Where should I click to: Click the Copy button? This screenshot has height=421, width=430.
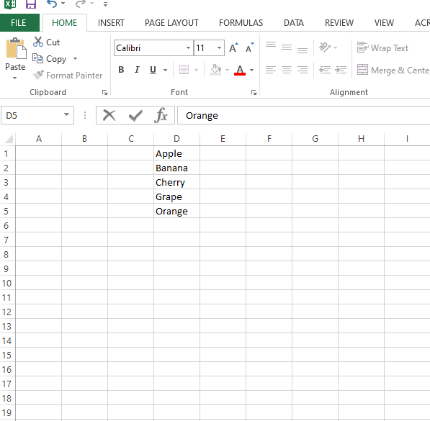coord(50,59)
